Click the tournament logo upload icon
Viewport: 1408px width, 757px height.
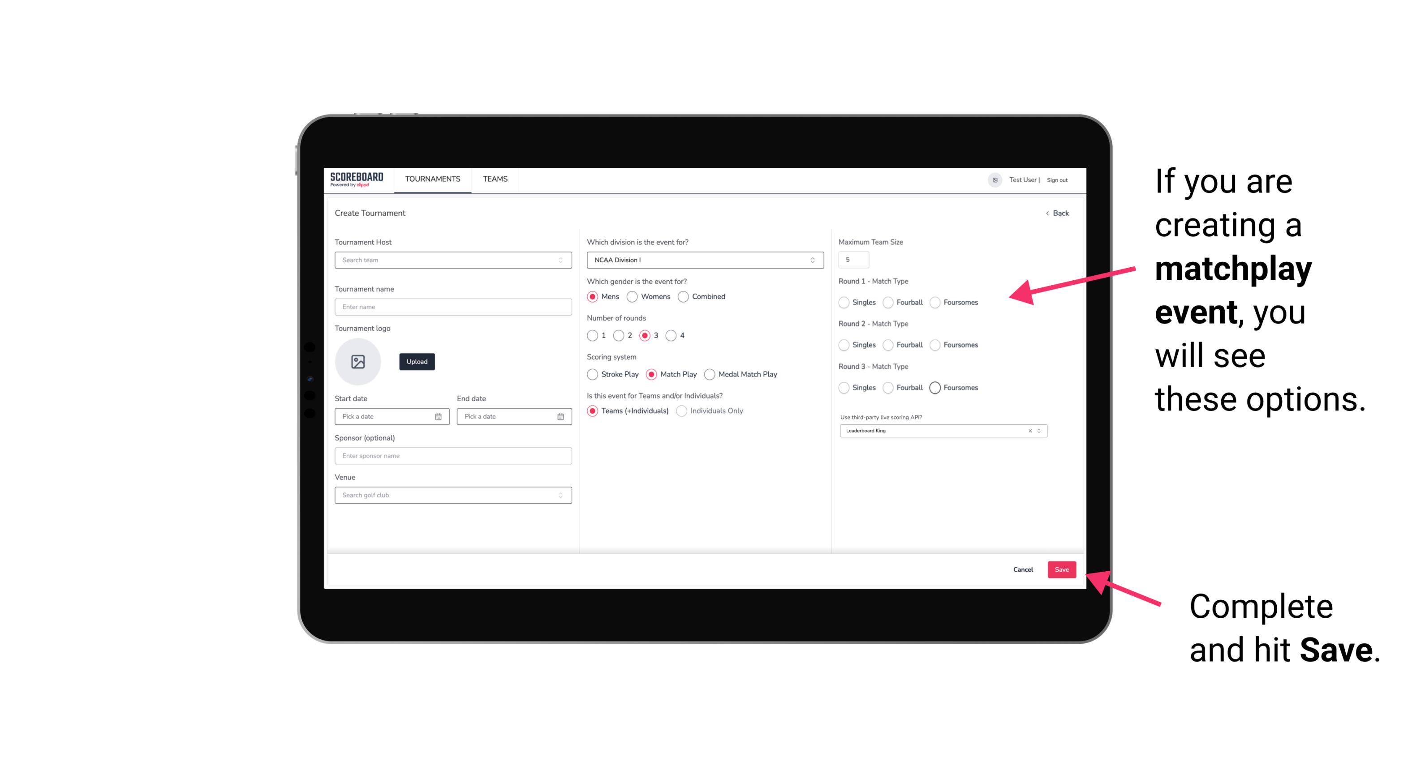click(358, 362)
